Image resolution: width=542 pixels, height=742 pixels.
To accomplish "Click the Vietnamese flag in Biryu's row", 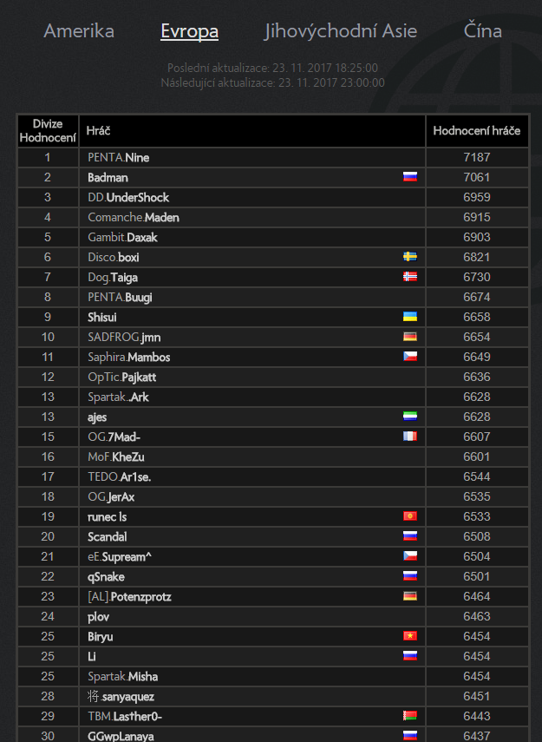I will click(x=410, y=636).
